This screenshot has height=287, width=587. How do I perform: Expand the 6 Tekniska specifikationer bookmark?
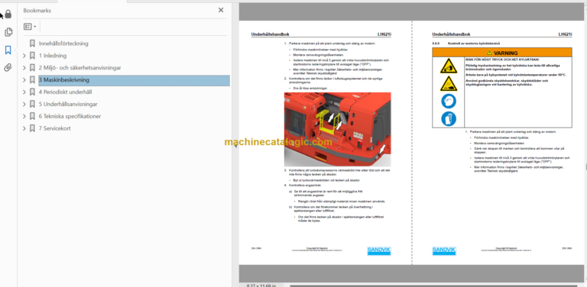24,116
